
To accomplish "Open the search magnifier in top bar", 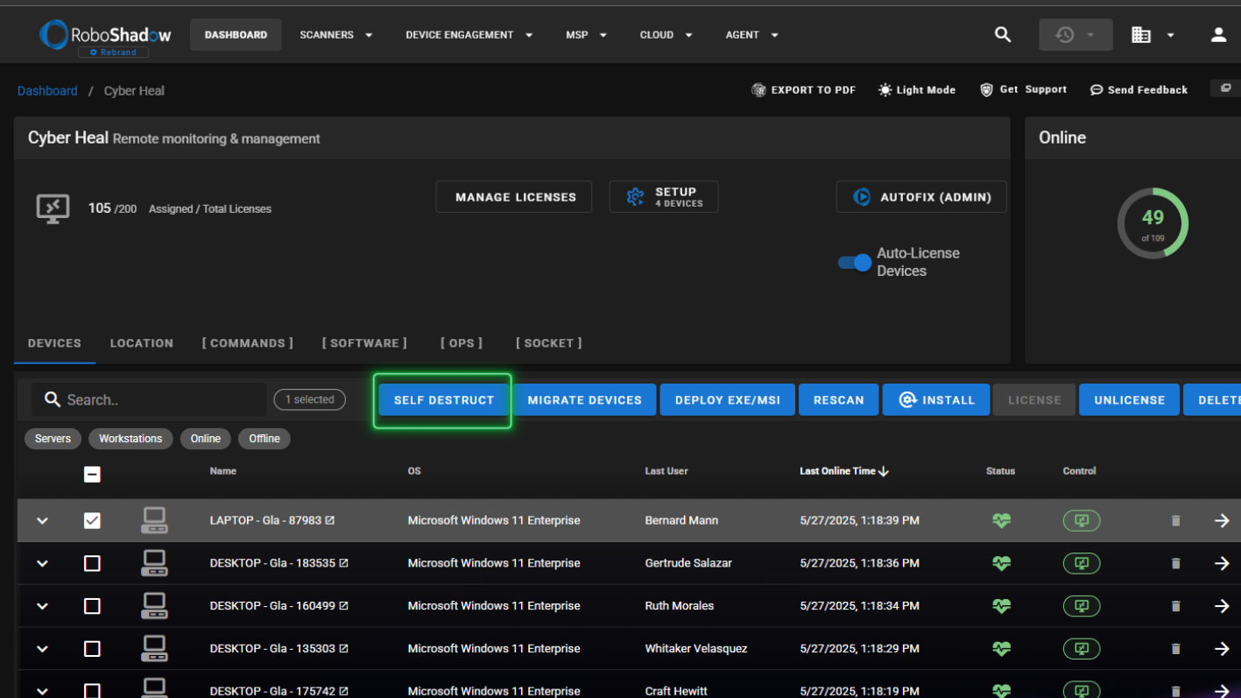I will tap(1003, 35).
